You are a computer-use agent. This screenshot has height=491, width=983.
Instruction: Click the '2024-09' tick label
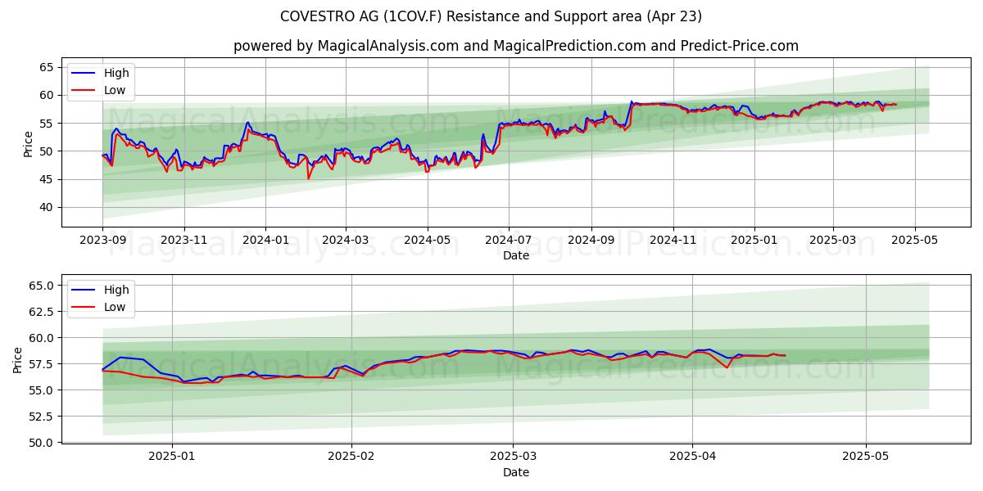[591, 241]
